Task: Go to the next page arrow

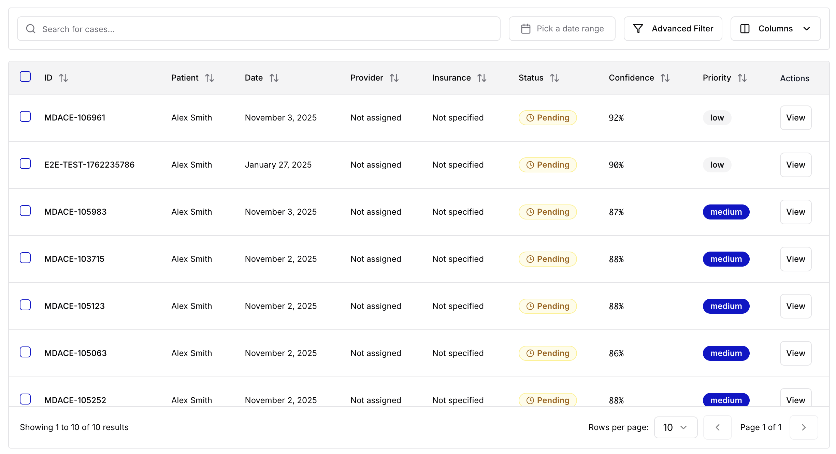Action: 804,427
